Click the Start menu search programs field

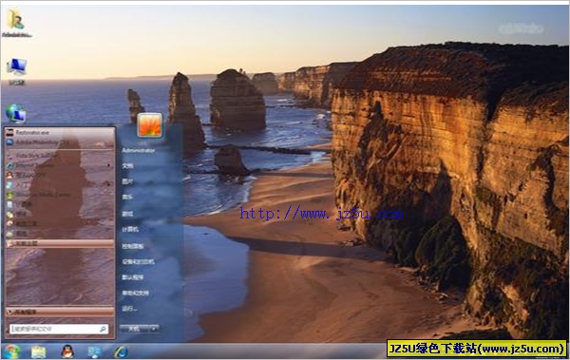(x=59, y=329)
